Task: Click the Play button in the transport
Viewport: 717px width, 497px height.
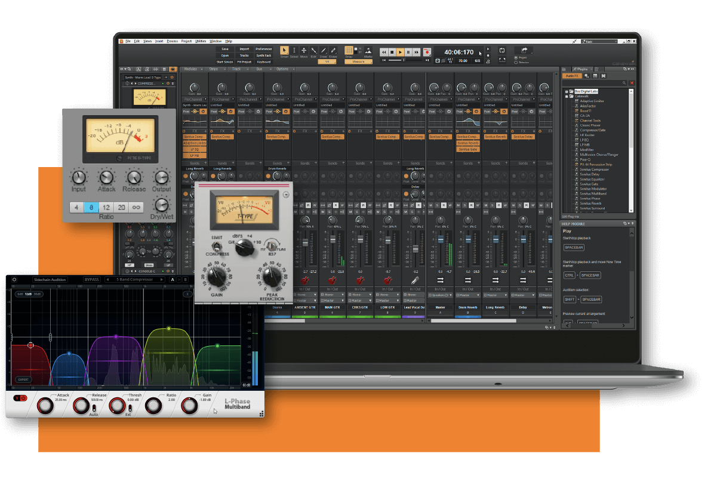Action: point(401,53)
